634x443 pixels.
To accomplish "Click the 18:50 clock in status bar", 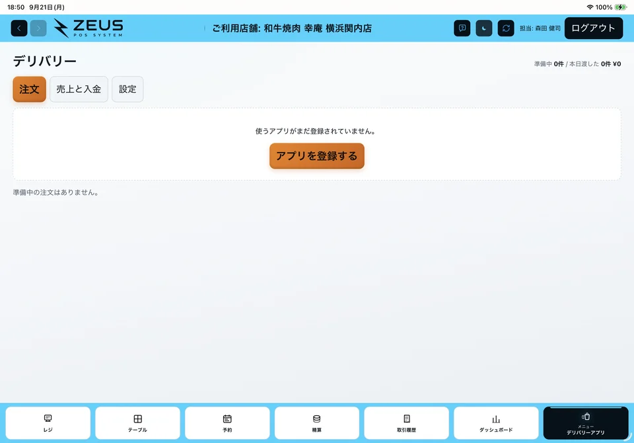I will (x=16, y=7).
